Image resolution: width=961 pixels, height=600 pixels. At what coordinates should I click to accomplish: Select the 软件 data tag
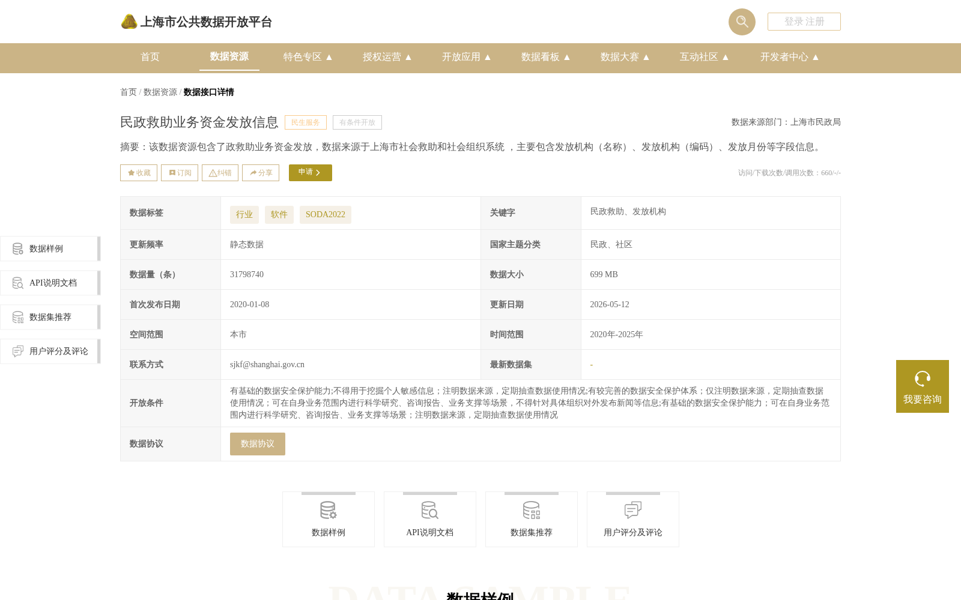coord(279,215)
